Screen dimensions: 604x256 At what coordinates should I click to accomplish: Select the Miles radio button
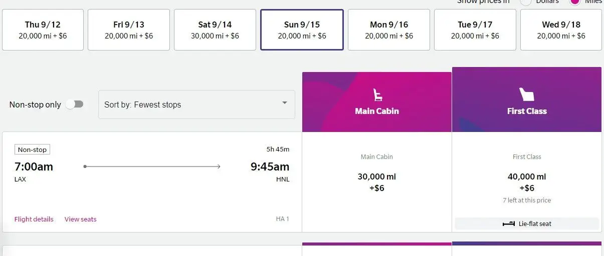575,2
